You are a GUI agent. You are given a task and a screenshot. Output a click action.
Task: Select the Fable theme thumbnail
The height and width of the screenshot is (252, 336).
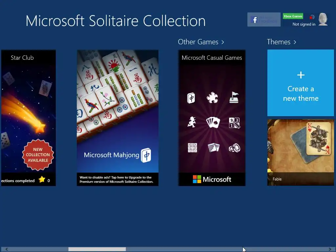[301, 152]
